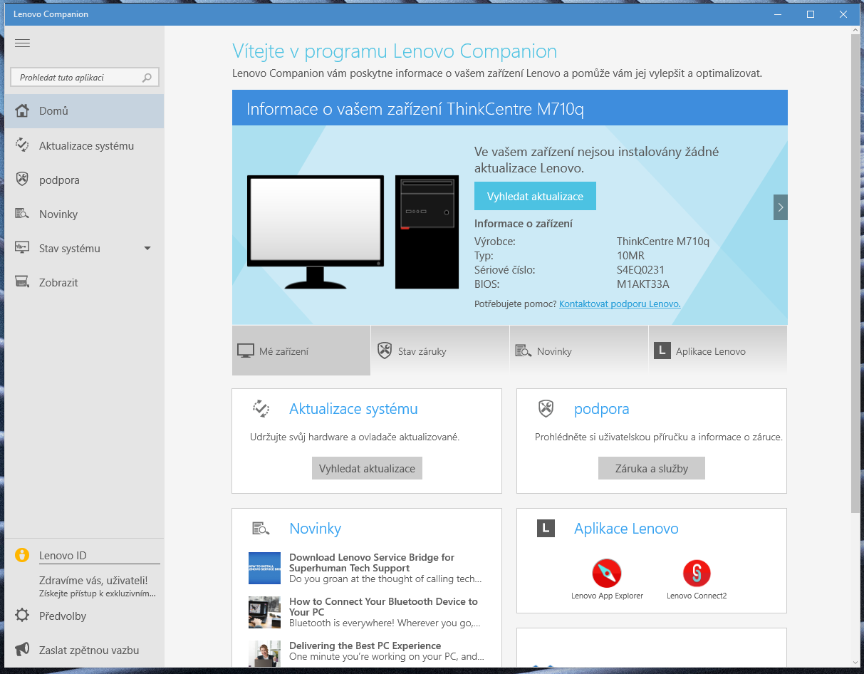Open Kontaktovat podporu Lenovo link

620,304
